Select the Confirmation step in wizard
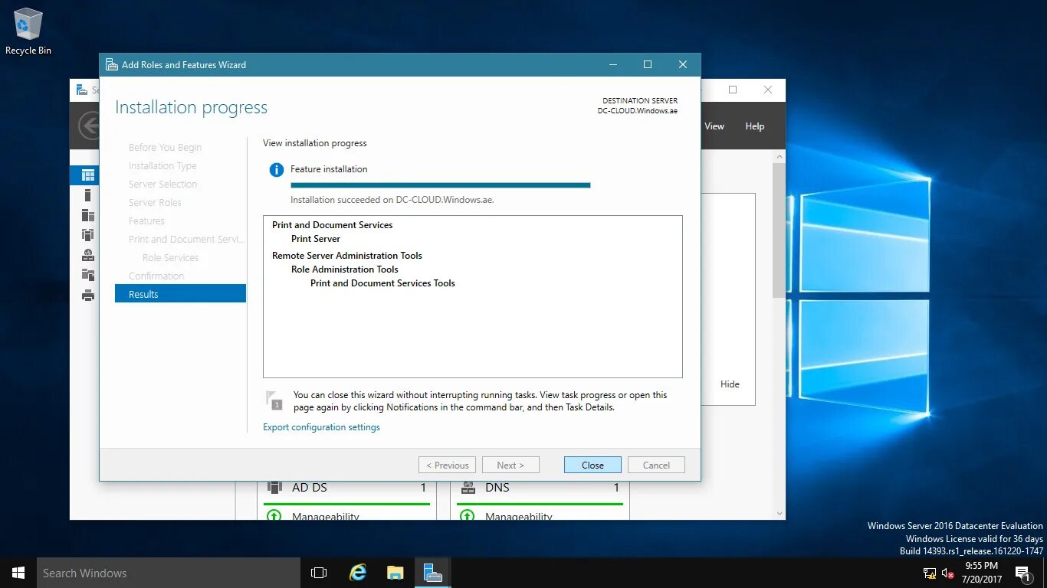The height and width of the screenshot is (588, 1047). 156,276
